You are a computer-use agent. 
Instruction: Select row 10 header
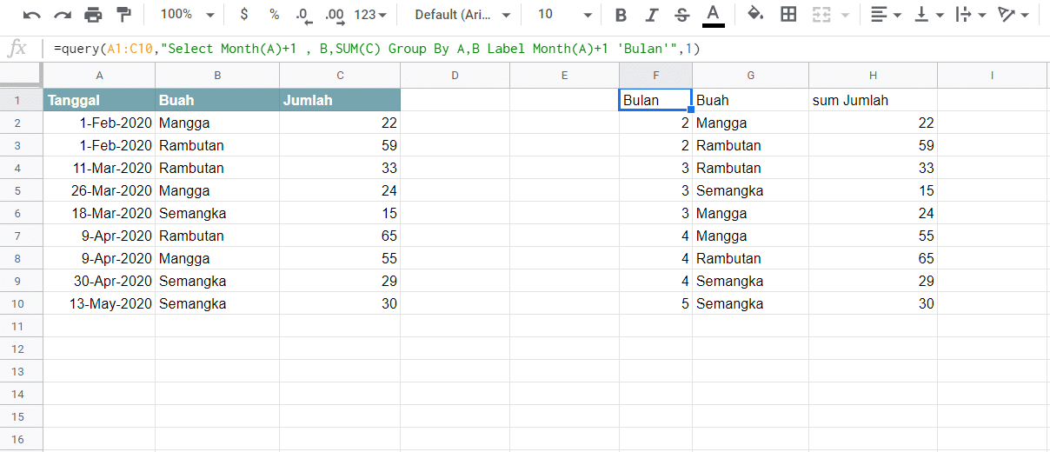(21, 303)
